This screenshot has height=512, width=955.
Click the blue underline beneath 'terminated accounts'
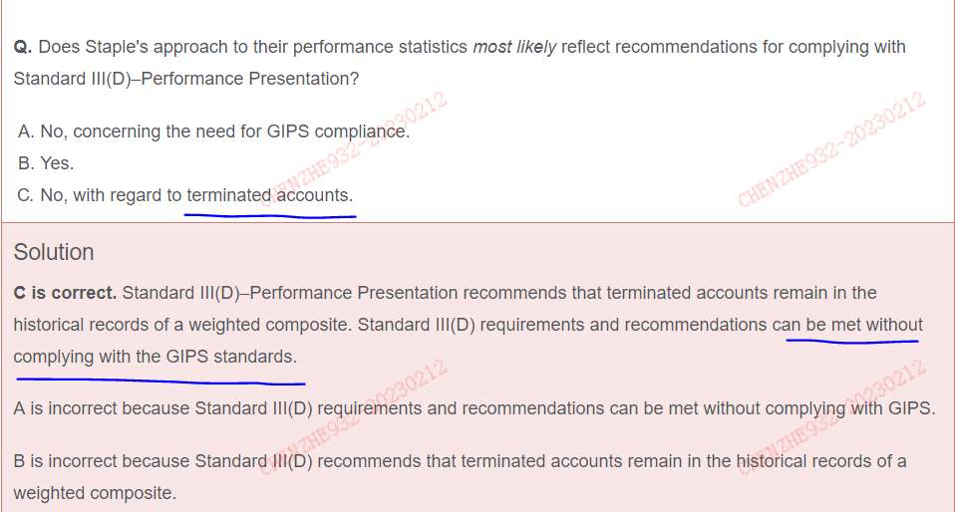pos(270,215)
